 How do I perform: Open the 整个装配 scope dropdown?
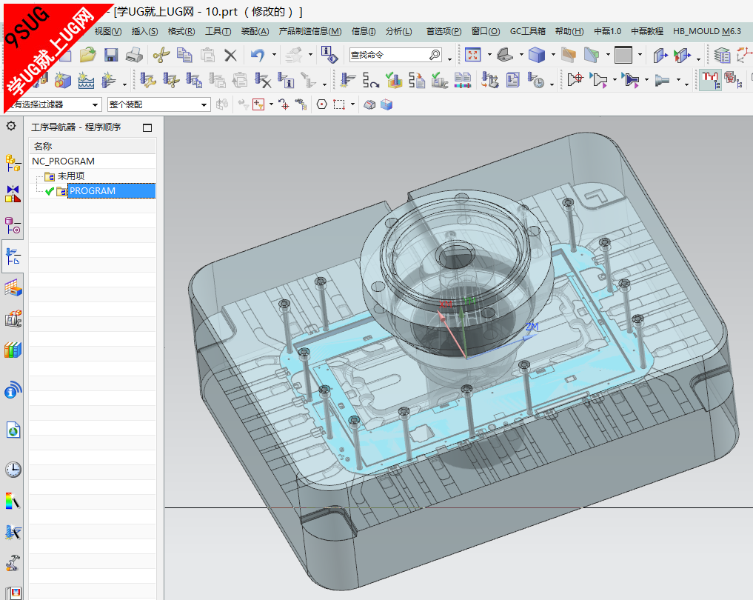coord(204,104)
